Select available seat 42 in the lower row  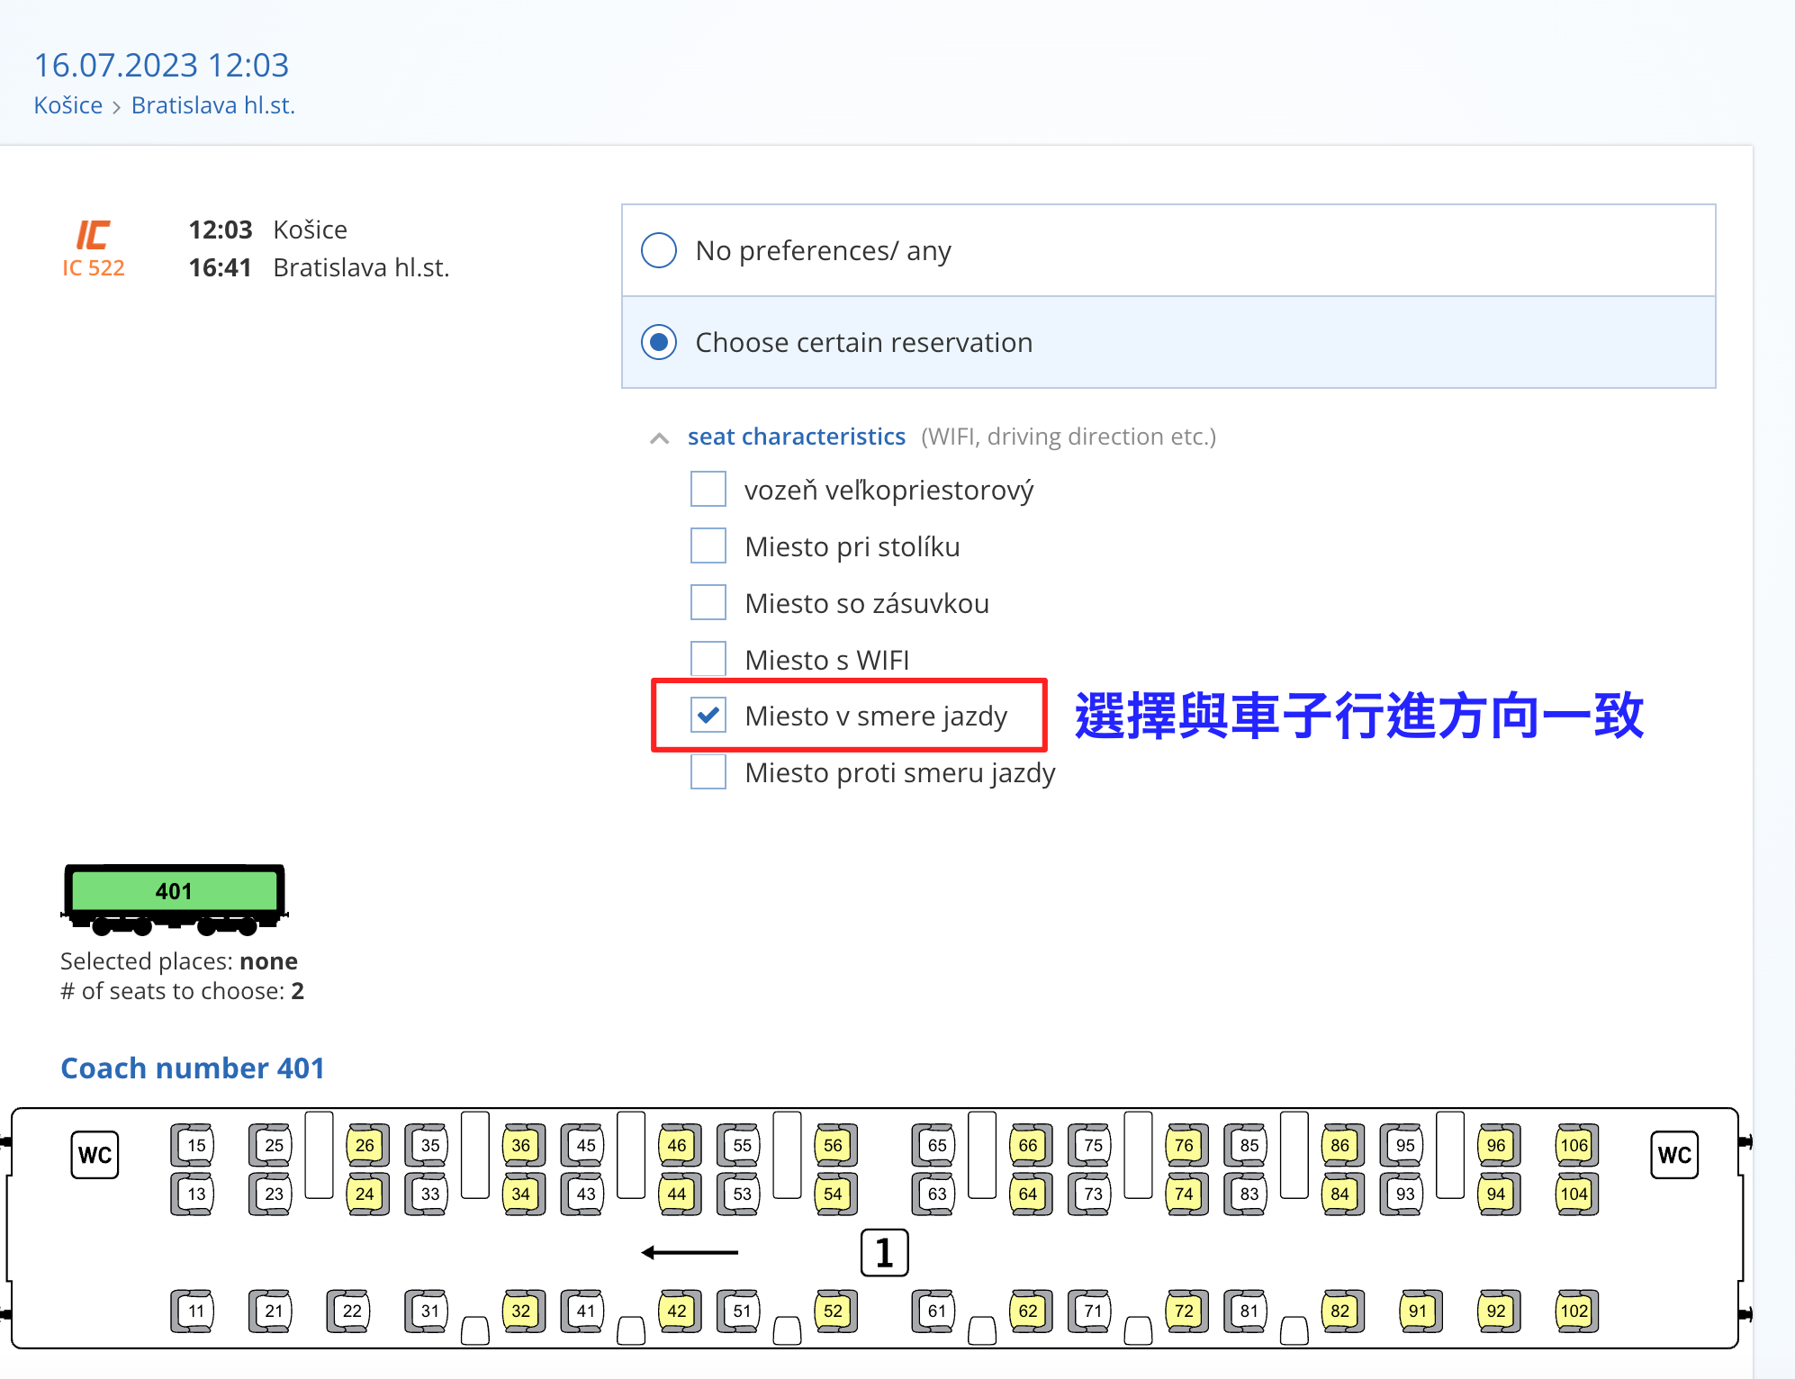[x=679, y=1311]
